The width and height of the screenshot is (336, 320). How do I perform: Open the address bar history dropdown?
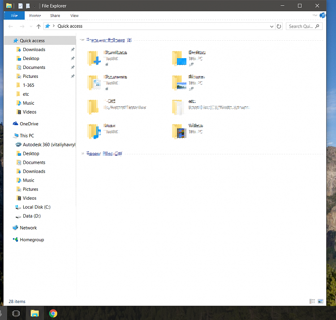pyautogui.click(x=271, y=26)
